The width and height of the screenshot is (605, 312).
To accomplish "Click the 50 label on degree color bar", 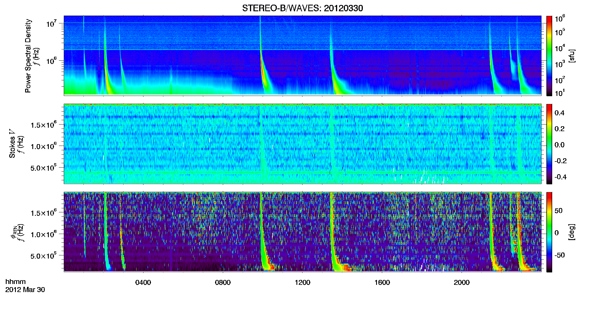I will 559,210.
